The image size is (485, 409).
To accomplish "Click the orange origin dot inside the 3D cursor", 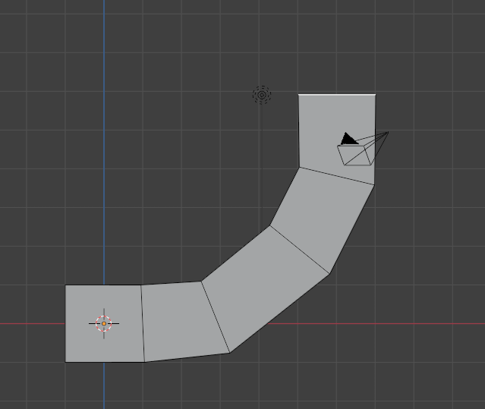I will tap(104, 324).
